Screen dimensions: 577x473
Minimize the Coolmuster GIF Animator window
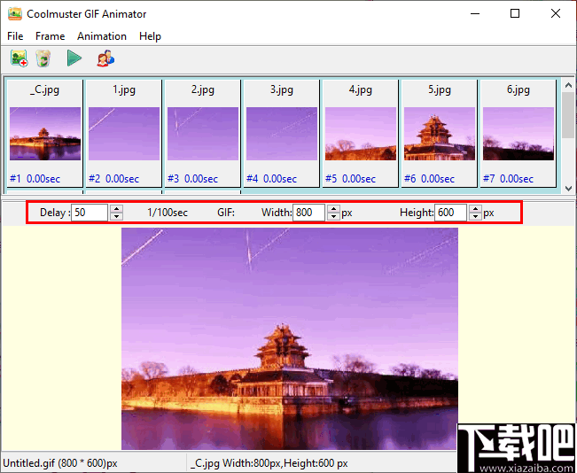point(475,14)
